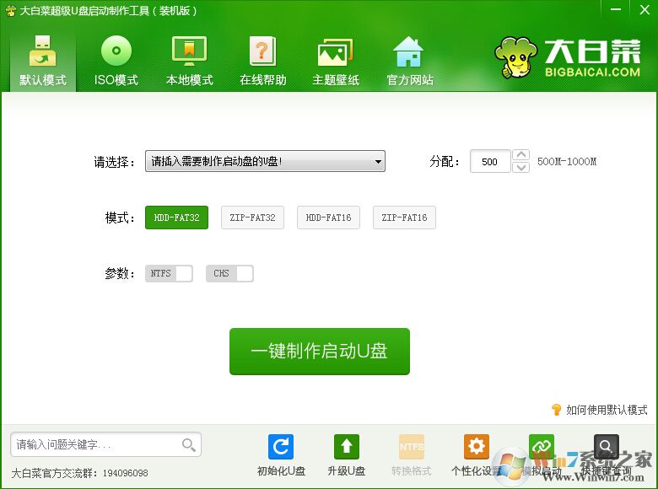Screen dimensions: 658x489
Task: Open 主题壁纸 section
Action: pyautogui.click(x=336, y=61)
